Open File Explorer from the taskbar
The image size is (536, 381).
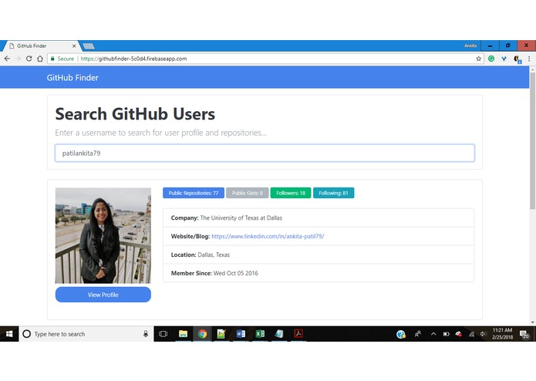point(184,334)
